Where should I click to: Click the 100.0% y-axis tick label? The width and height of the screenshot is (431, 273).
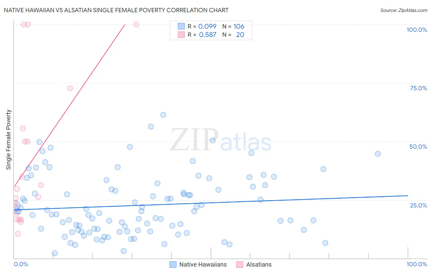[x=417, y=30]
